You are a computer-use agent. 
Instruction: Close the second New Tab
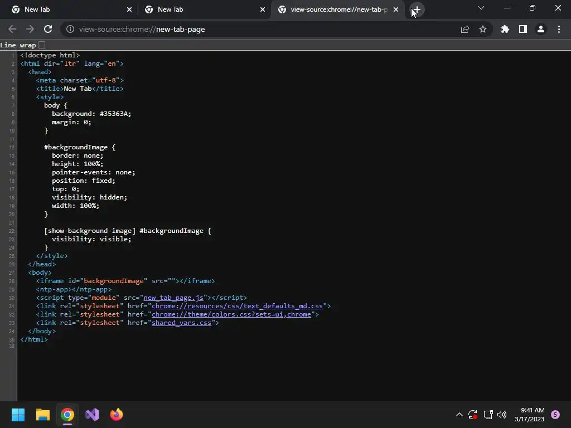click(x=263, y=9)
